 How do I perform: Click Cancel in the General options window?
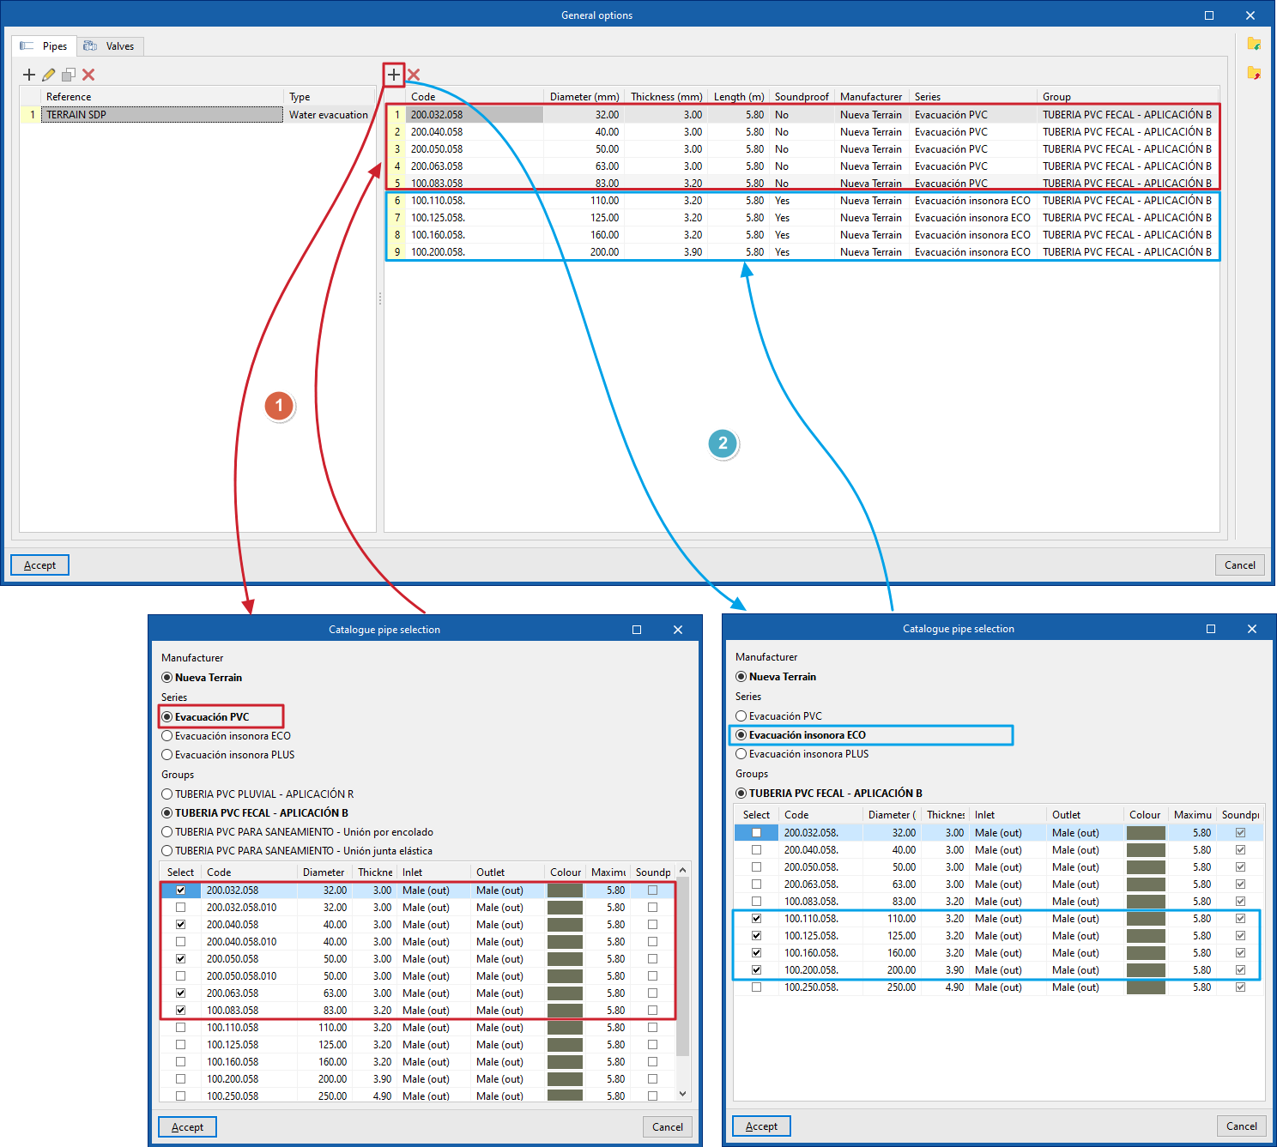(x=1240, y=565)
